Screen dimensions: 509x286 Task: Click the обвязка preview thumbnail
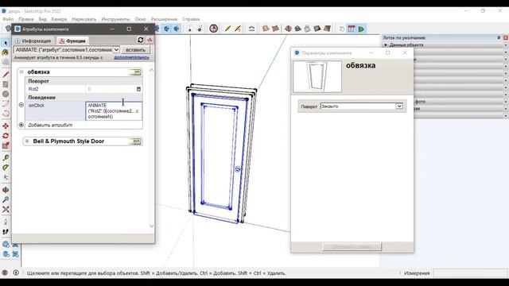point(317,77)
